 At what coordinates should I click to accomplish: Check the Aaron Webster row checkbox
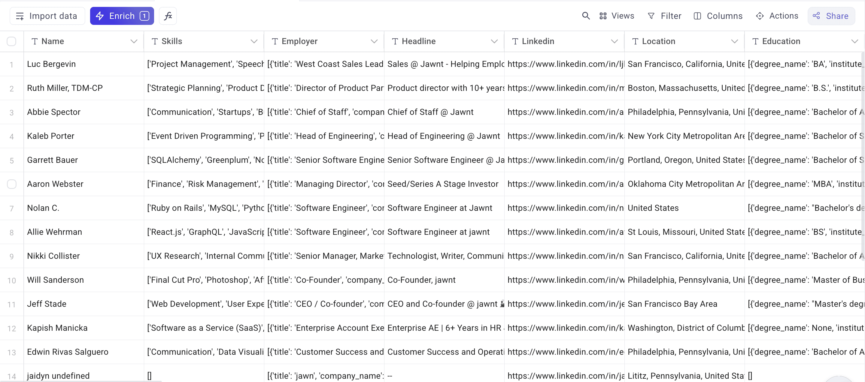click(x=11, y=184)
